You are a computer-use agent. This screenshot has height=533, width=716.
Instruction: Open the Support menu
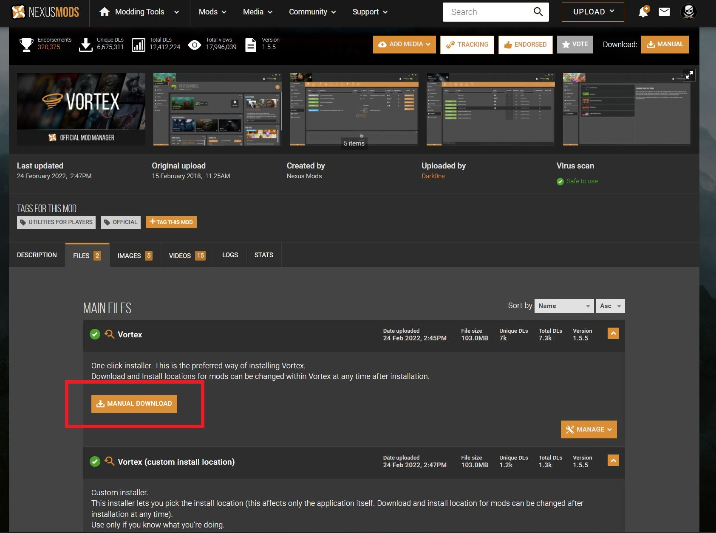coord(370,12)
